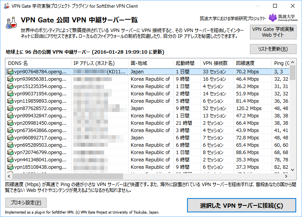Click the 35.3 Mbps speed cell
The width and height of the screenshot is (302, 217).
(247, 160)
